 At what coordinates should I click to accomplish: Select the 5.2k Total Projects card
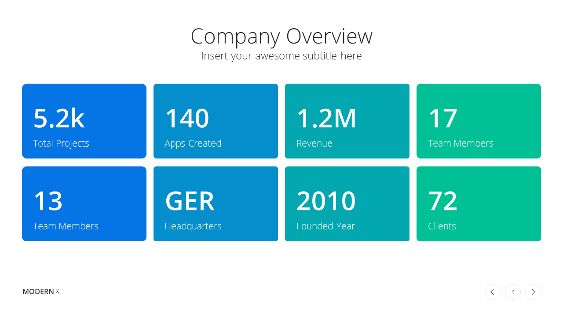[x=84, y=121]
